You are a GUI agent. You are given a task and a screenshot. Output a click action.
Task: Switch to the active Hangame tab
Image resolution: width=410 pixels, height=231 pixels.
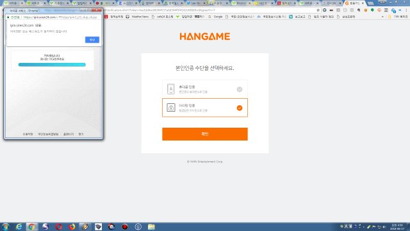pos(354,3)
